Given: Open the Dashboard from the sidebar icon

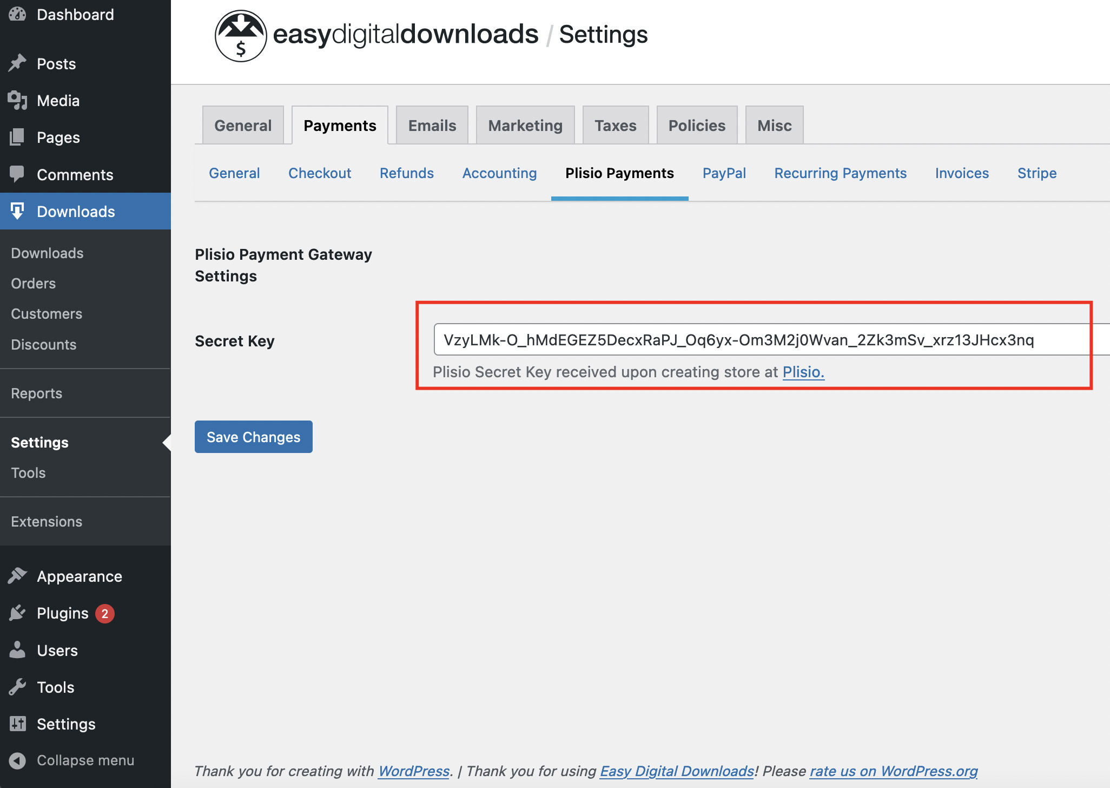Looking at the screenshot, I should (17, 14).
